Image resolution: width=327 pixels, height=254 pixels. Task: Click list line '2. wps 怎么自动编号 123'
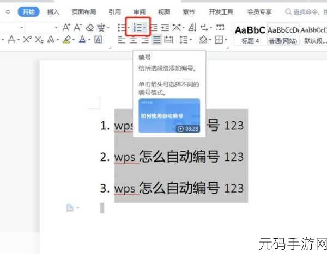click(172, 157)
